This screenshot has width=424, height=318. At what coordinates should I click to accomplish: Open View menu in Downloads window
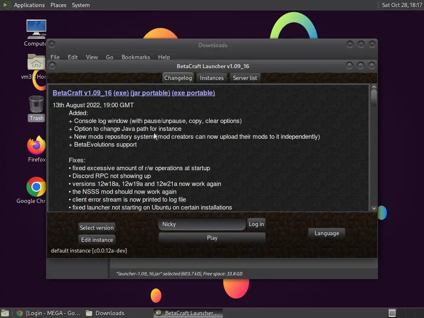92,57
